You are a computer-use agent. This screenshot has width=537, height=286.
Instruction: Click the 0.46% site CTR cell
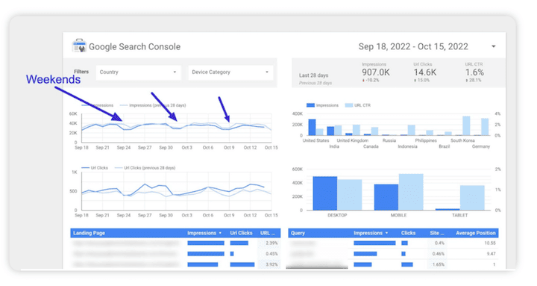coord(438,254)
